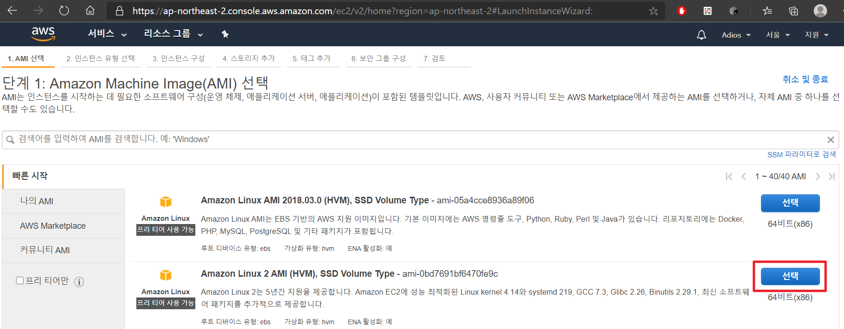Open the browser home page icon
Viewport: 844px width, 329px height.
[90, 10]
